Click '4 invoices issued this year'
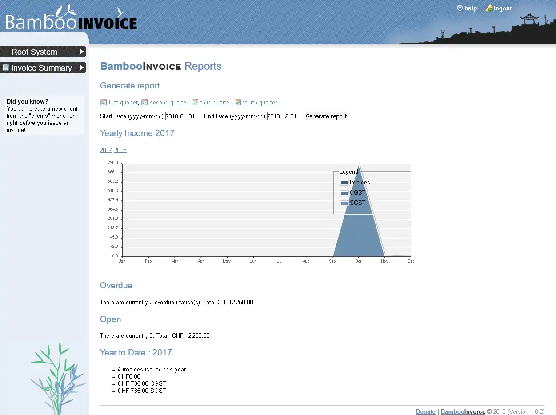 click(152, 369)
